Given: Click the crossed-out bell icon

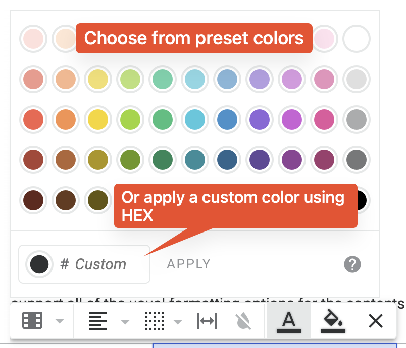Looking at the screenshot, I should pyautogui.click(x=243, y=321).
